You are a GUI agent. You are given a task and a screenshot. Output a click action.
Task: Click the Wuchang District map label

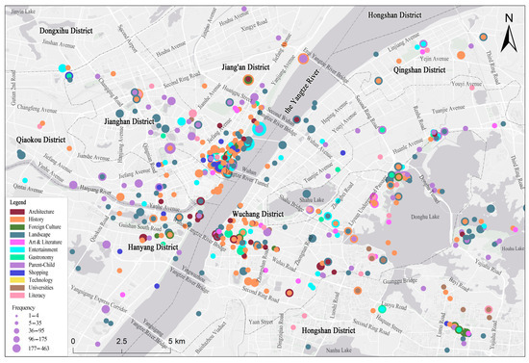tap(258, 214)
